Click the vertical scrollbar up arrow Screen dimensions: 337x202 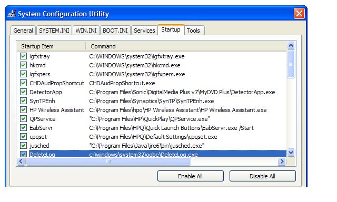tap(291, 46)
